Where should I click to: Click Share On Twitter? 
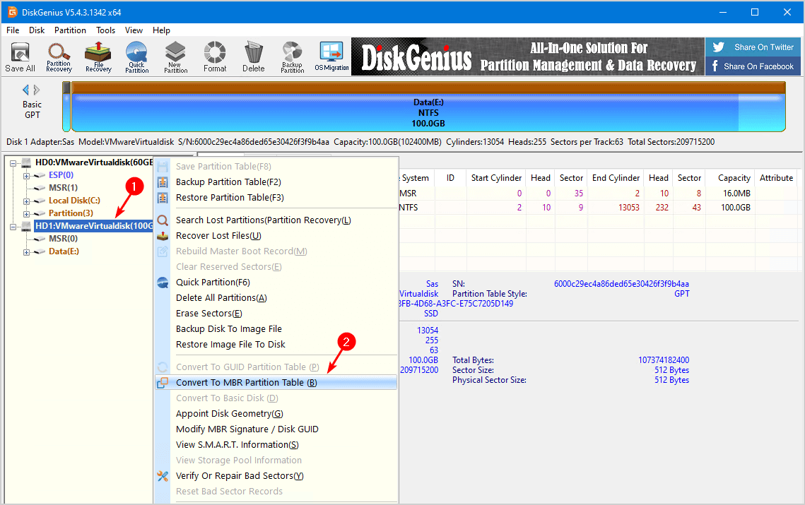pyautogui.click(x=753, y=47)
